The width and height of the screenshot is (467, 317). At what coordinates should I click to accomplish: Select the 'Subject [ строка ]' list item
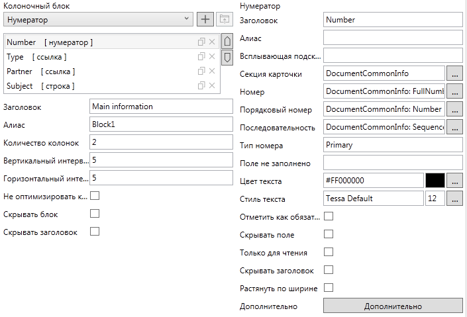(x=40, y=86)
